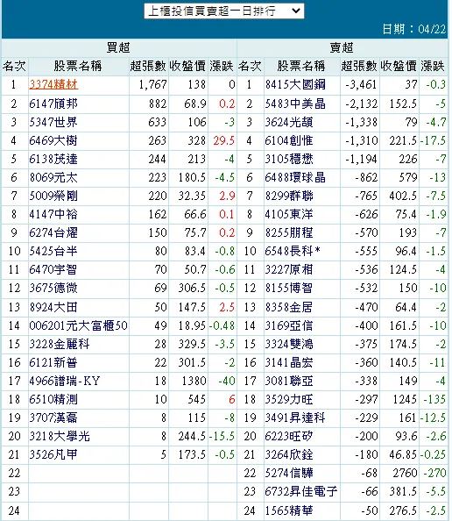Open the 8255朋程 stock link
This screenshot has height=521, width=452.
click(x=289, y=233)
